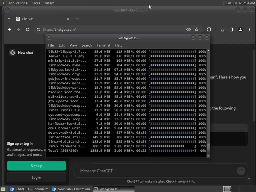
Task: Click the semver-7.6.2-1-any line
Action: click(x=127, y=56)
